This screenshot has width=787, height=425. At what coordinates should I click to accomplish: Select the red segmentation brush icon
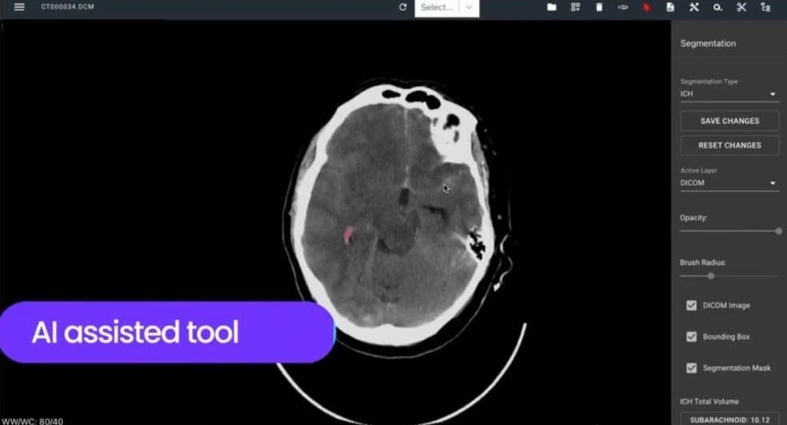pyautogui.click(x=647, y=7)
